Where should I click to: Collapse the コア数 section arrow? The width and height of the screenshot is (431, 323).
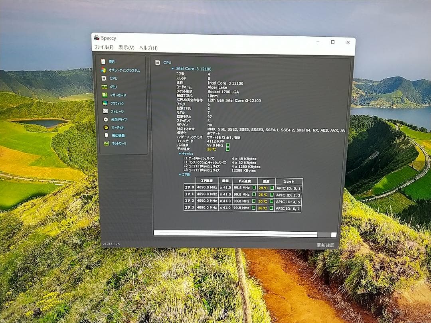pos(180,175)
